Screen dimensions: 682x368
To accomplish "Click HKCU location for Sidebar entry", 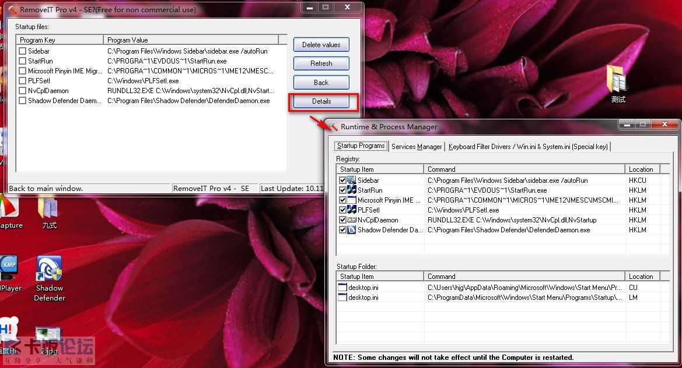I will [x=638, y=180].
